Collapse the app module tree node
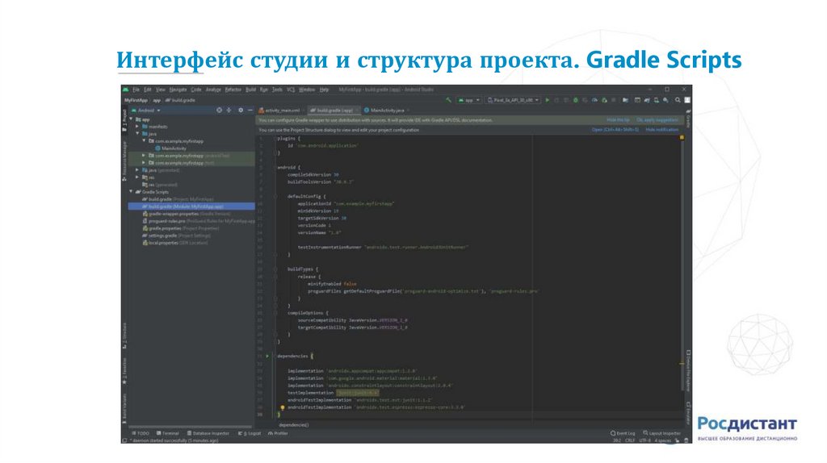This screenshot has height=463, width=827. [132, 119]
